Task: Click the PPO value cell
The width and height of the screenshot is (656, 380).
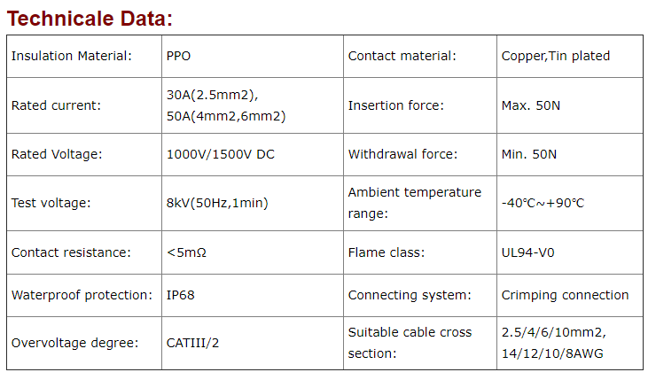Action: pos(178,56)
